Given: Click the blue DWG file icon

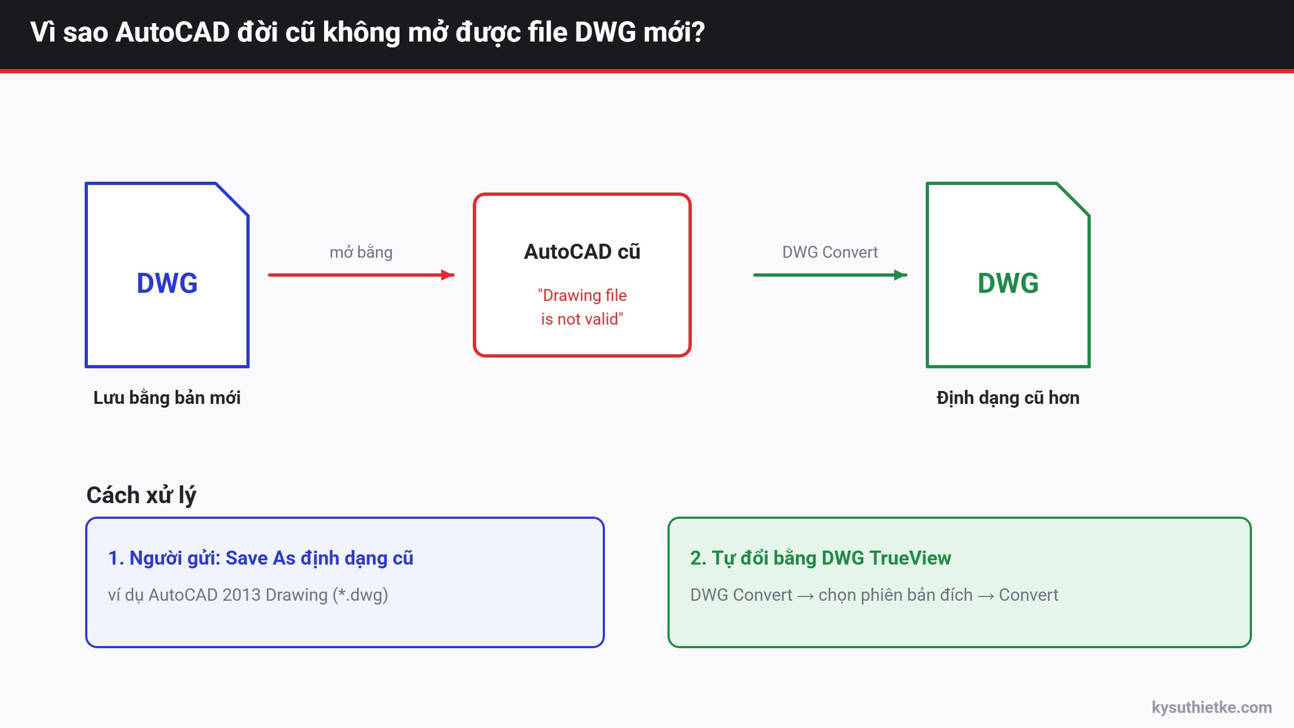Looking at the screenshot, I should tap(167, 275).
